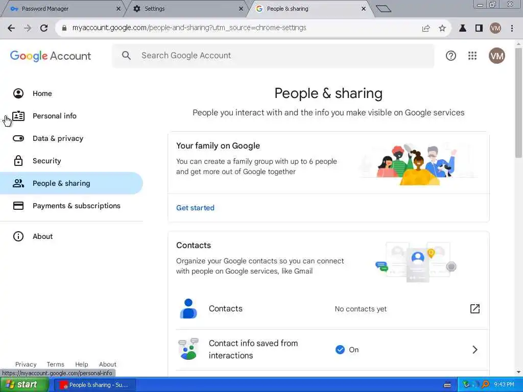This screenshot has width=523, height=392.
Task: Click the share page icon in address bar
Action: point(425,29)
